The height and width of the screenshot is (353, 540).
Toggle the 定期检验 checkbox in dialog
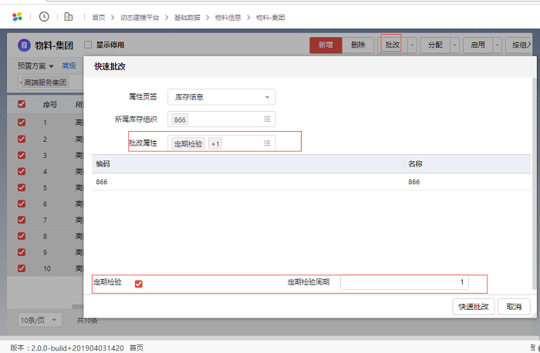point(139,284)
